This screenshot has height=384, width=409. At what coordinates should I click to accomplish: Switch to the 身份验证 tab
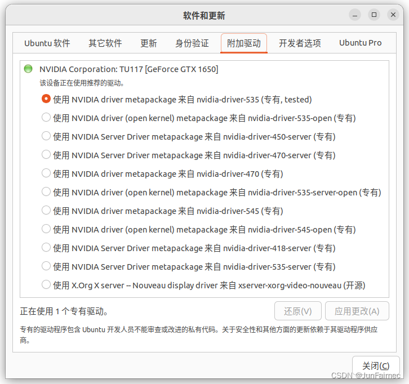tap(192, 43)
